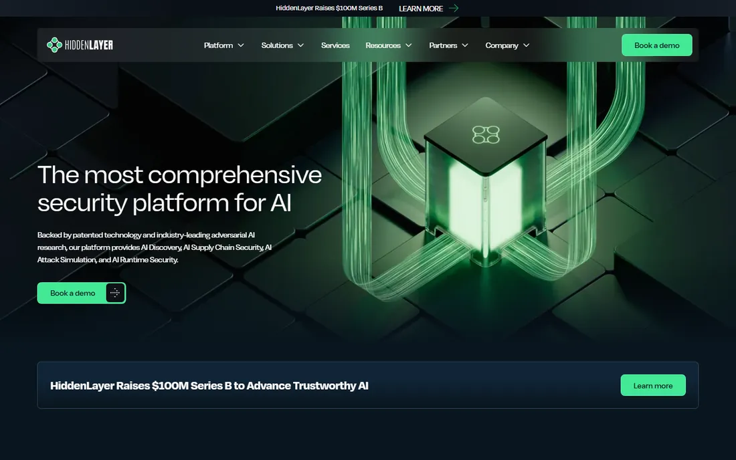
Task: Open the Platform nav item
Action: [x=218, y=45]
